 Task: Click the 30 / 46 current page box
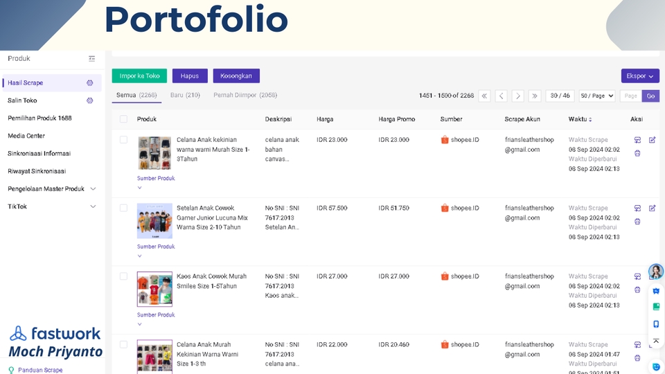560,96
